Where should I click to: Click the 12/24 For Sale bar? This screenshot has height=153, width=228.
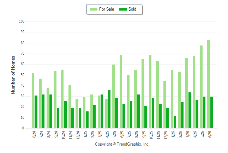point(77,114)
